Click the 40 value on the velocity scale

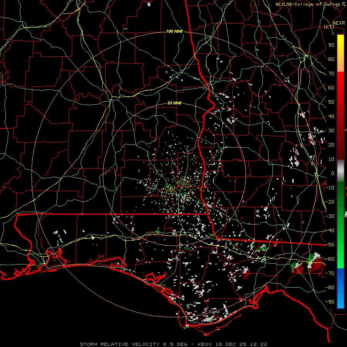331,116
